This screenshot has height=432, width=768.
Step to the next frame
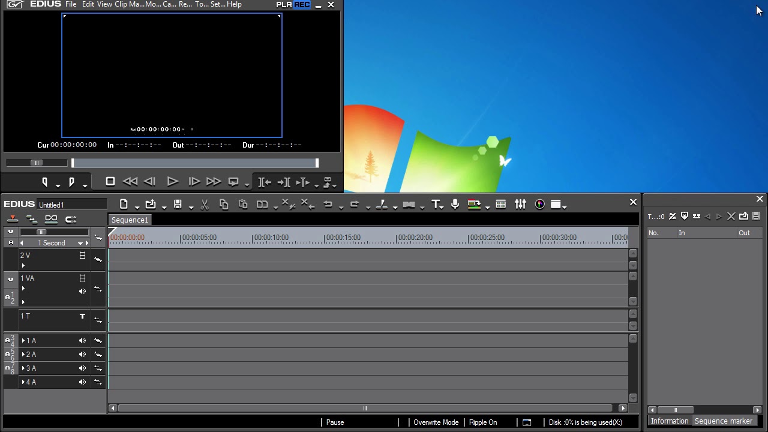click(x=194, y=181)
